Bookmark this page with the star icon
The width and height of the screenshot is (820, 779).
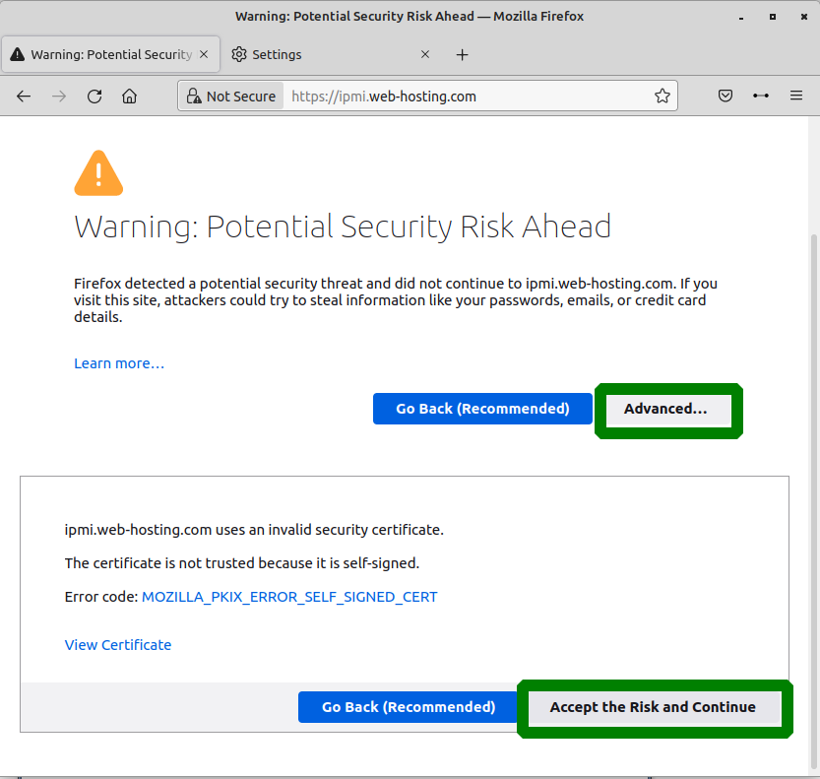[x=662, y=97]
